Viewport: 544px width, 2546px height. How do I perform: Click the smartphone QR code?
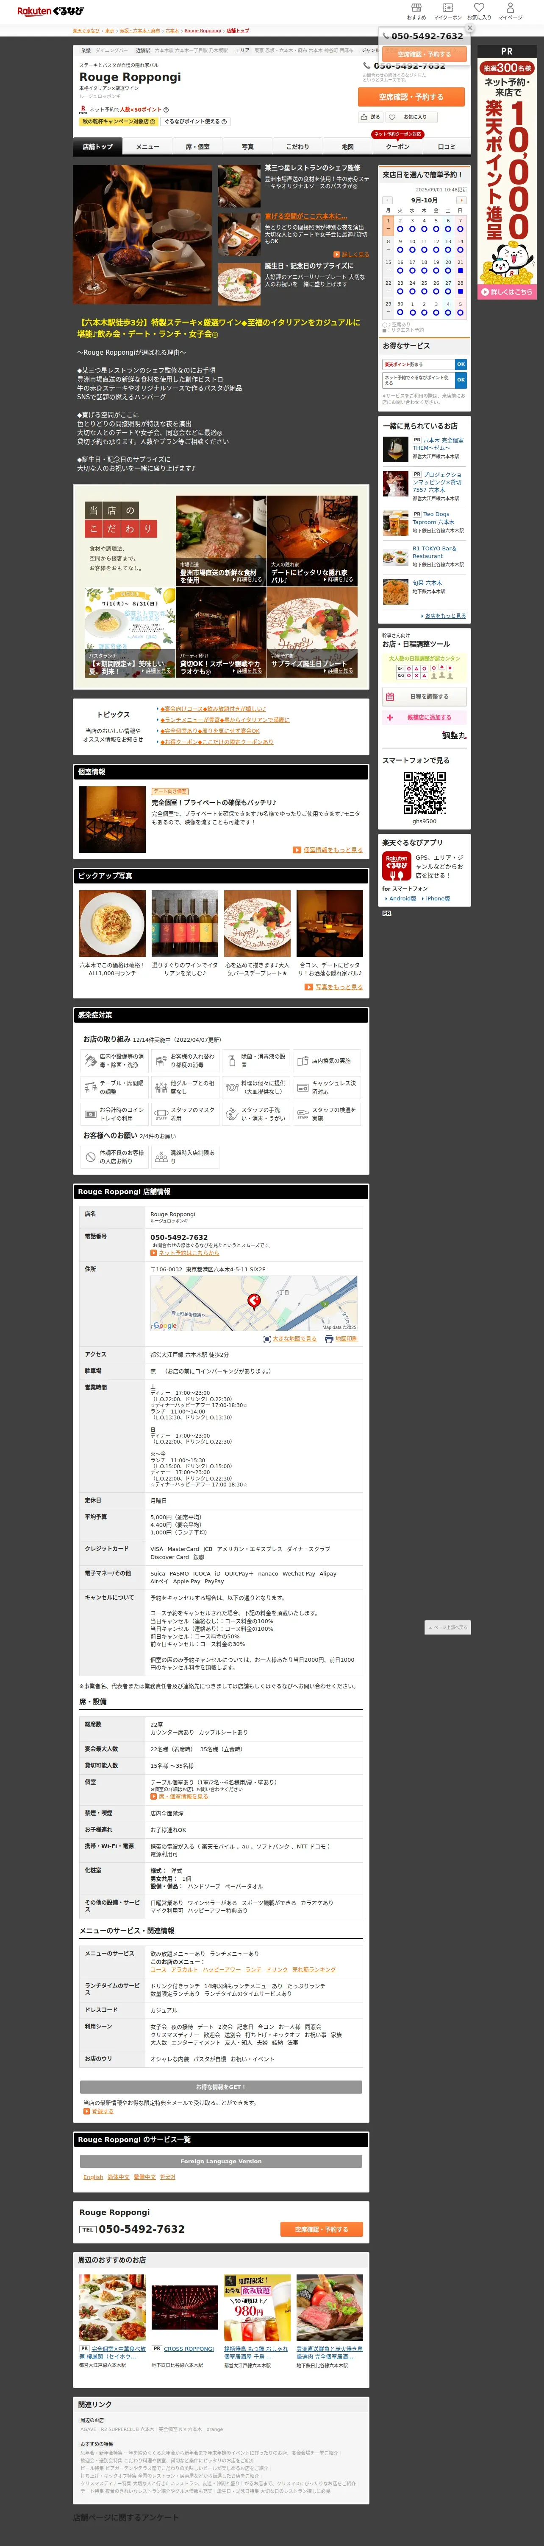click(424, 793)
